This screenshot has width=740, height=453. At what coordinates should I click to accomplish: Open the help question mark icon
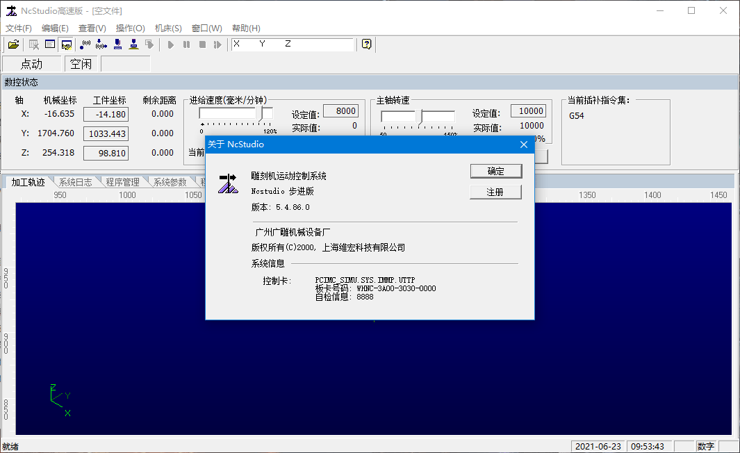tap(366, 44)
